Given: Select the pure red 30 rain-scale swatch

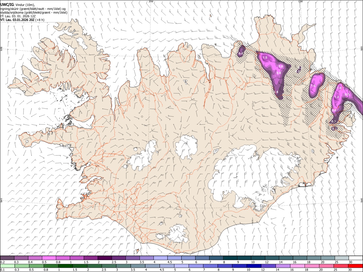Looking at the screenshot, I should (x=355, y=266).
